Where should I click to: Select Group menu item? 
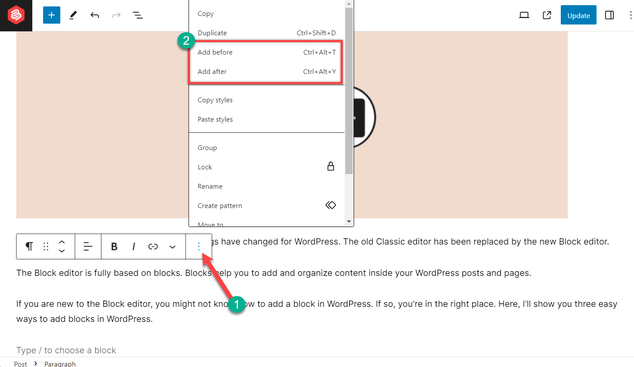267,148
